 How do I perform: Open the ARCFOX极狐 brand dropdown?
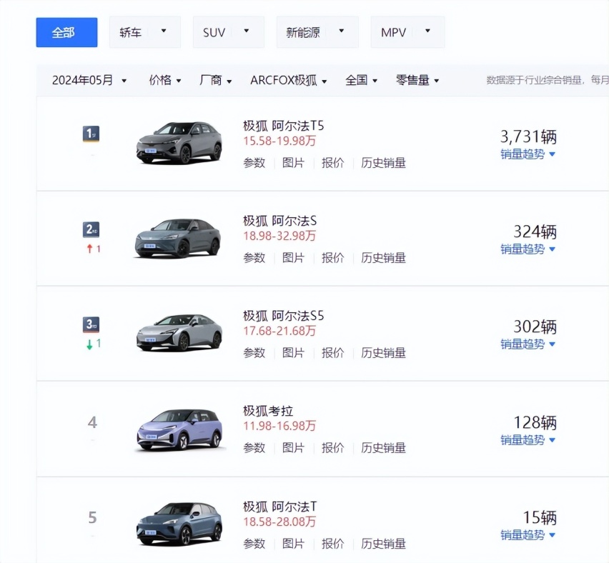click(x=285, y=80)
